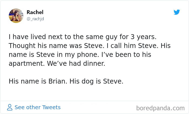Open Rachel's profile picture avatar
This screenshot has height=114, width=189.
16,16
